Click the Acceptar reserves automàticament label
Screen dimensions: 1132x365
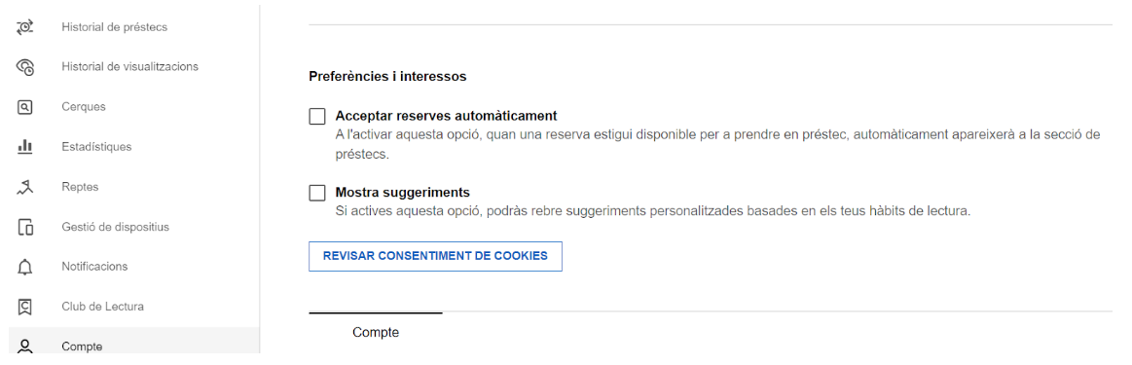point(446,116)
